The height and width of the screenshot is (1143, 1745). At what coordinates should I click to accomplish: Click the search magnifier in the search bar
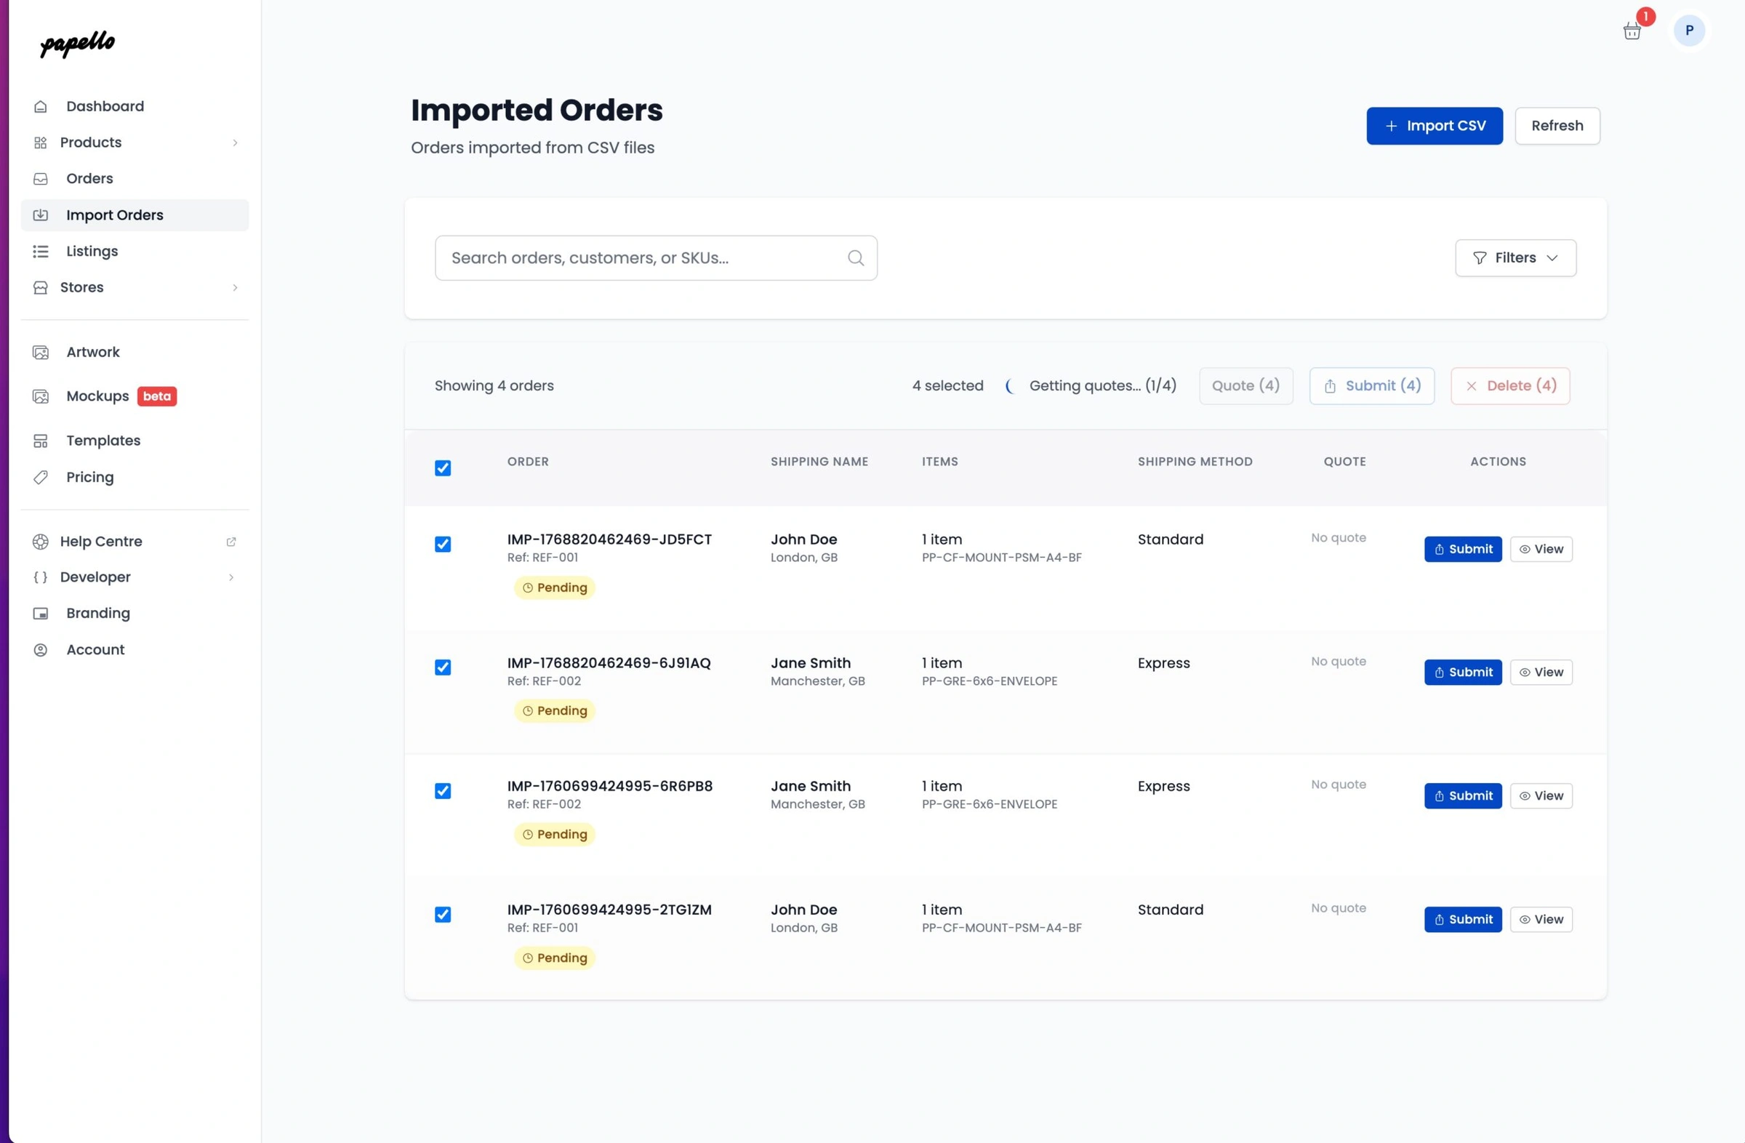[855, 257]
